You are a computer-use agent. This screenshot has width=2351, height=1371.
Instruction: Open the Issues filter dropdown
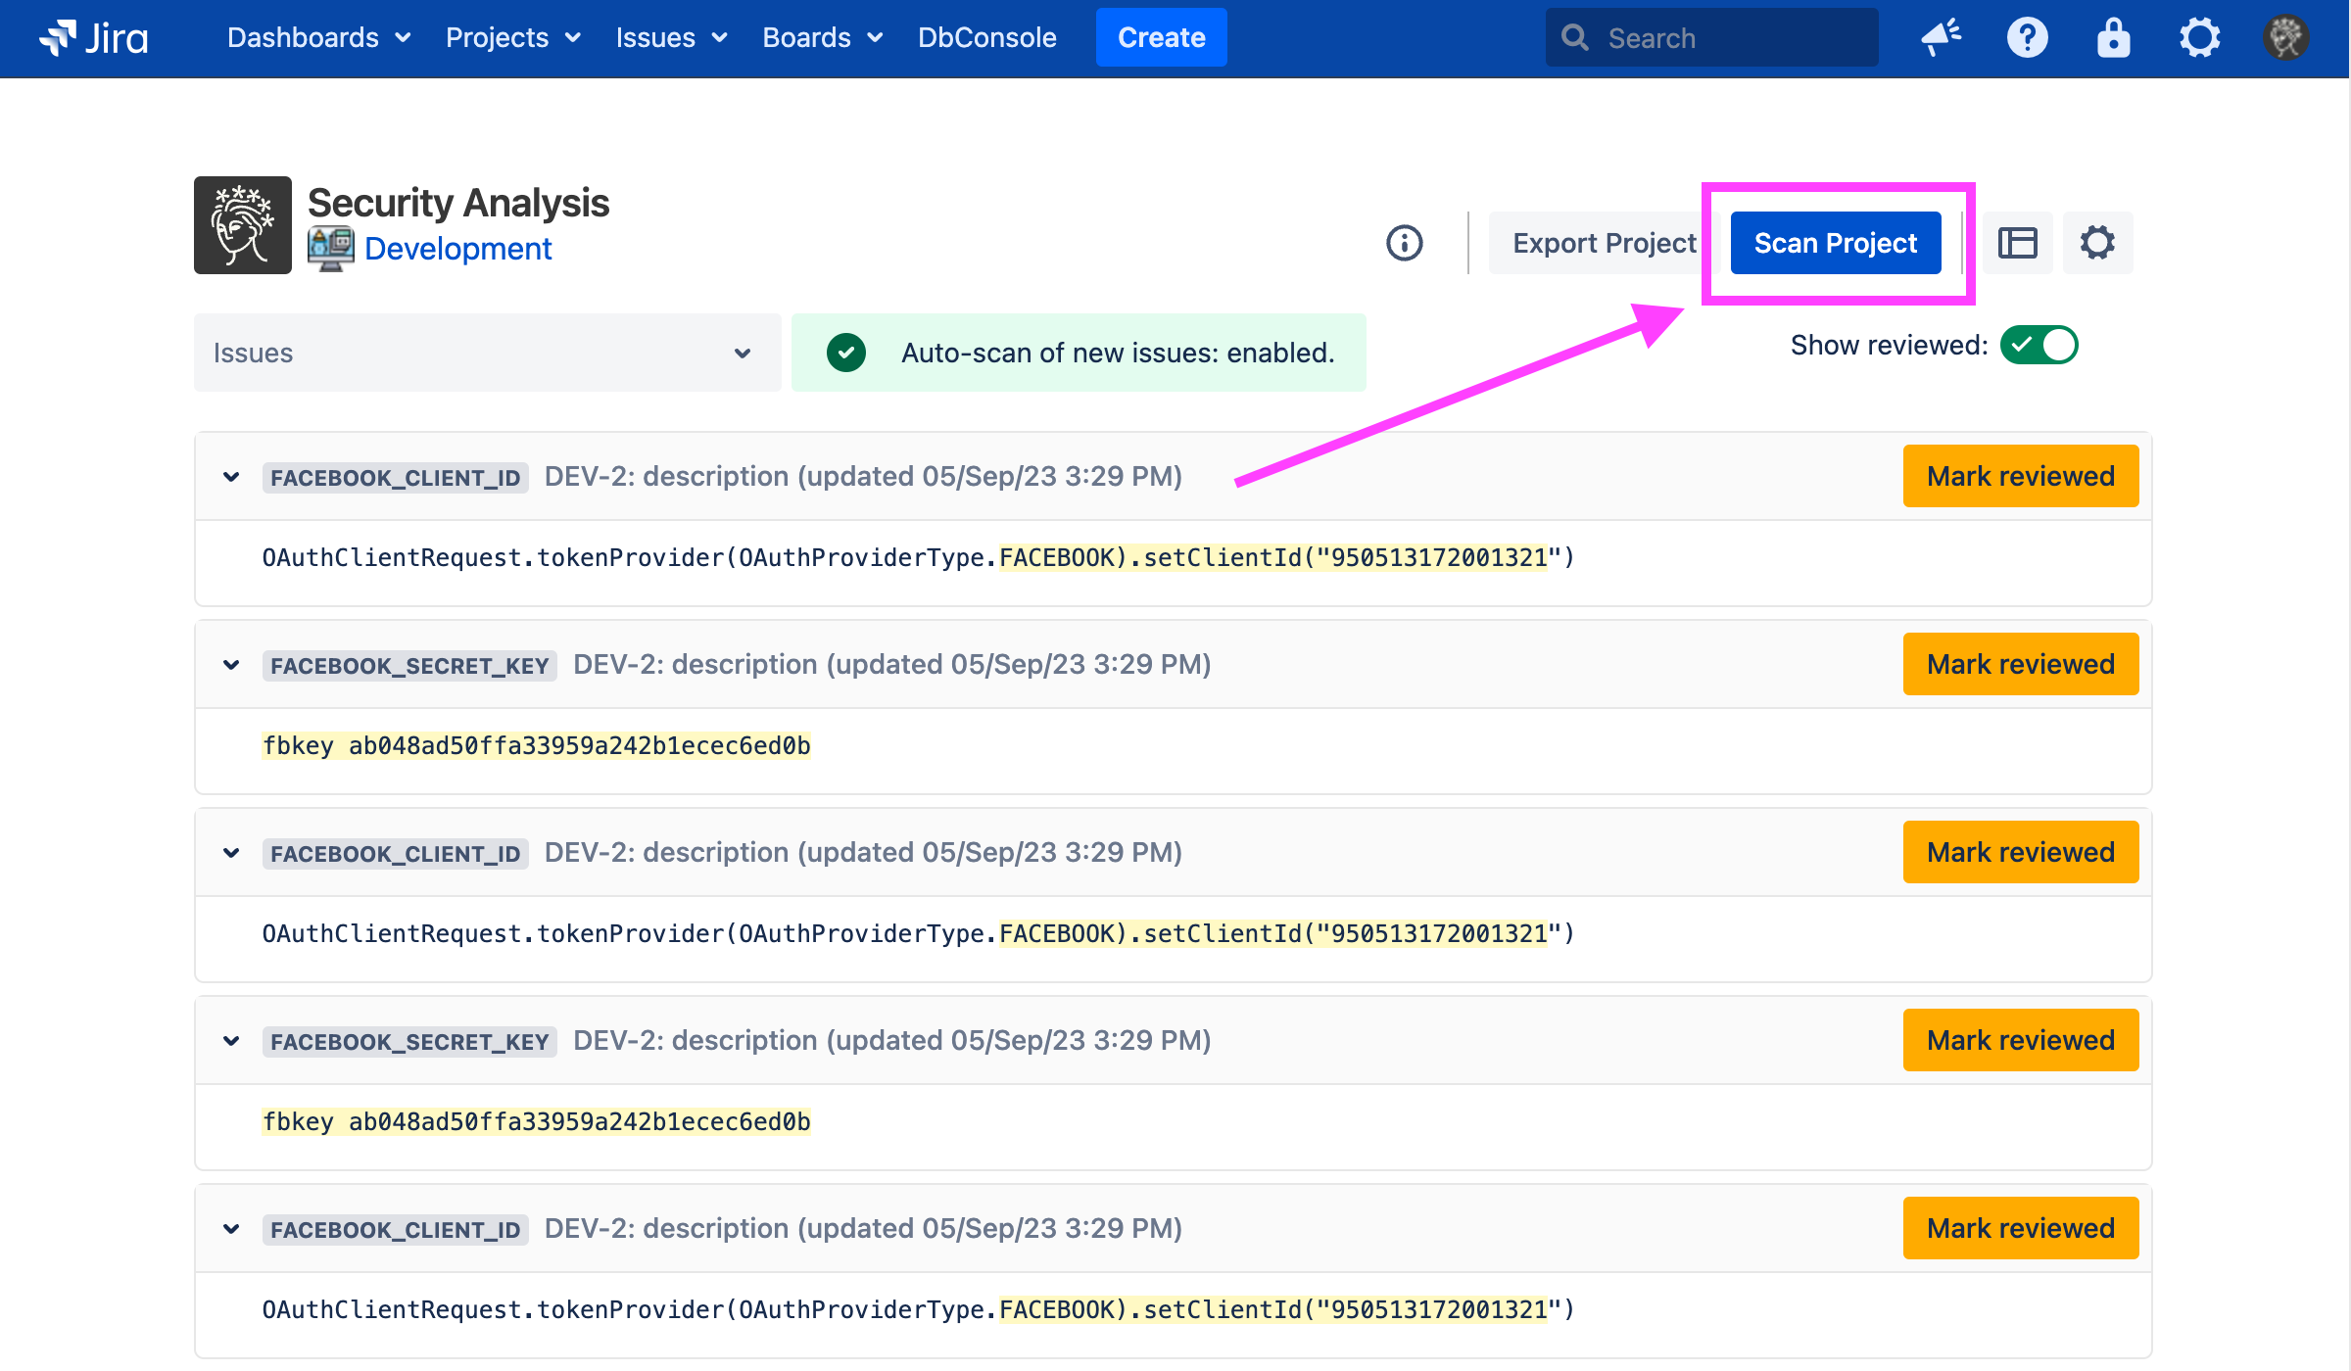pos(487,353)
